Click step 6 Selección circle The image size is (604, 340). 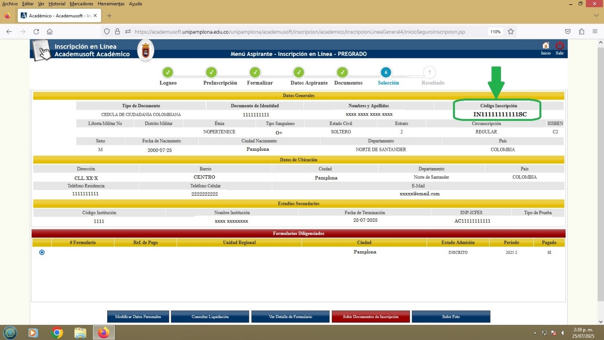tap(386, 72)
